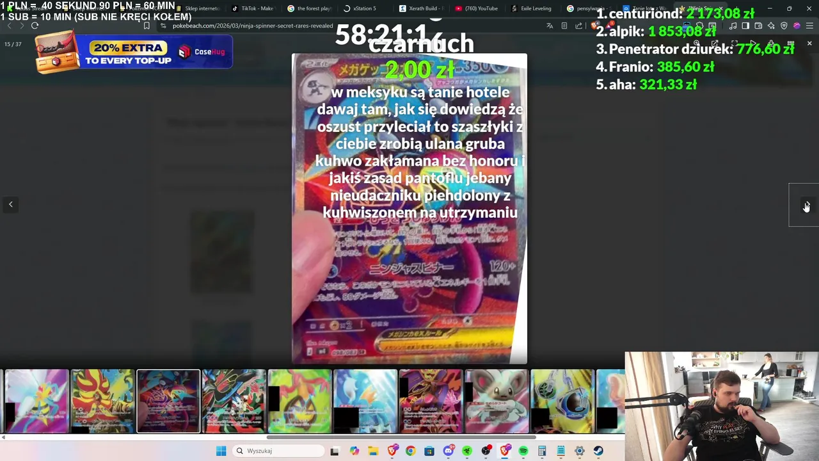Open Windows Settings from the taskbar
The image size is (819, 461).
(580, 451)
